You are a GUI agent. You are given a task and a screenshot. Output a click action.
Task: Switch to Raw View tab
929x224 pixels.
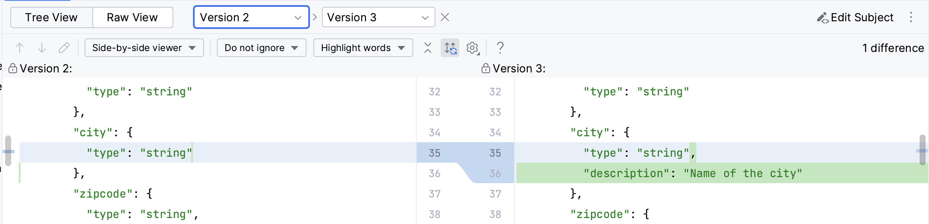(x=132, y=17)
